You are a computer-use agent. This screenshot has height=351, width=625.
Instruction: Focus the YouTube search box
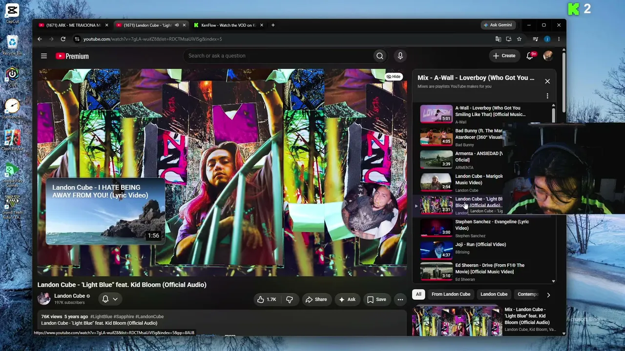pos(278,56)
